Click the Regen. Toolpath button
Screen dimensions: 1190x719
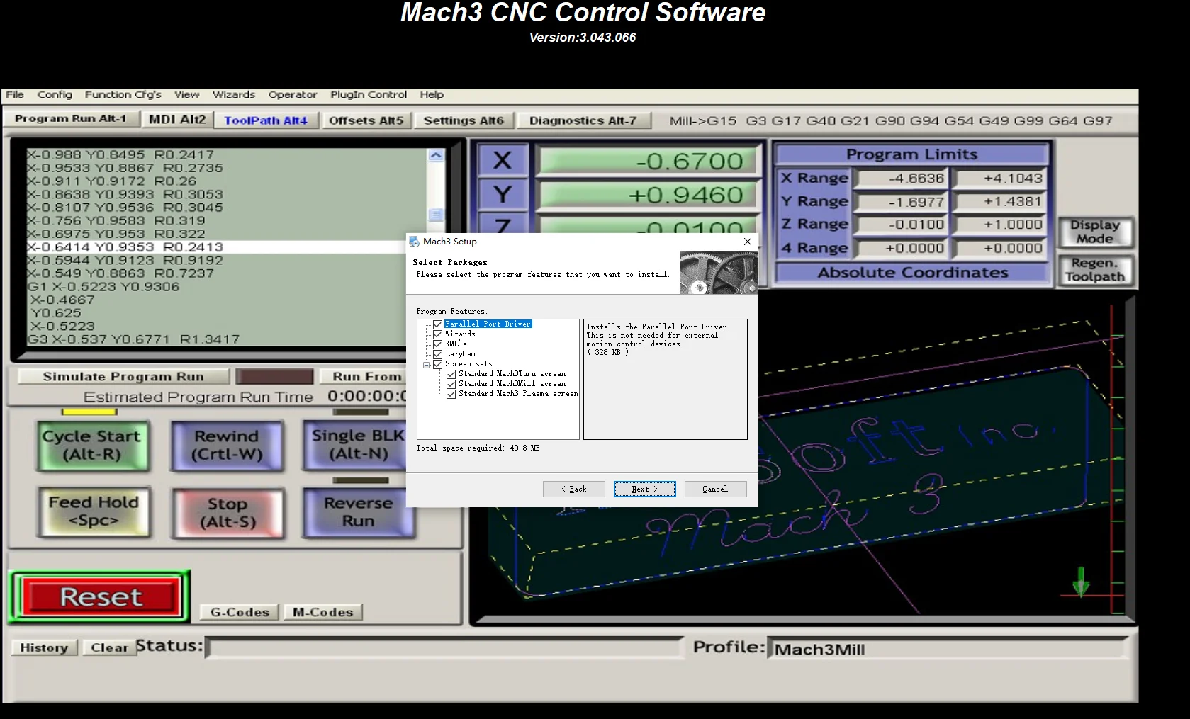pos(1095,270)
